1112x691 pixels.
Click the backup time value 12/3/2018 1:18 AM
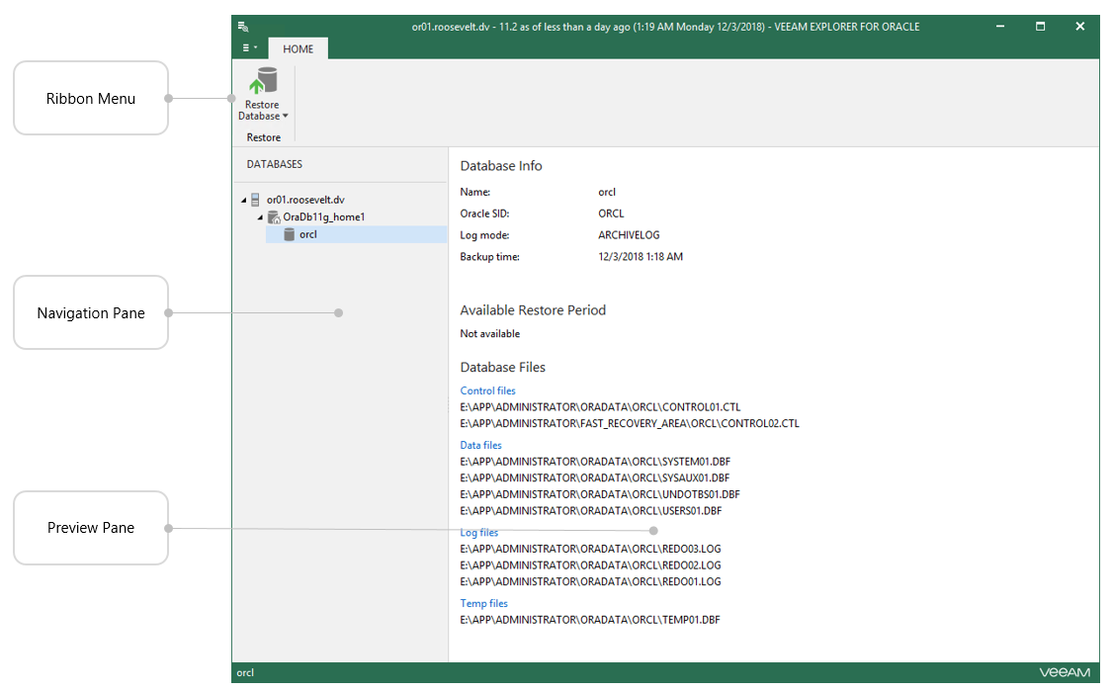click(641, 257)
